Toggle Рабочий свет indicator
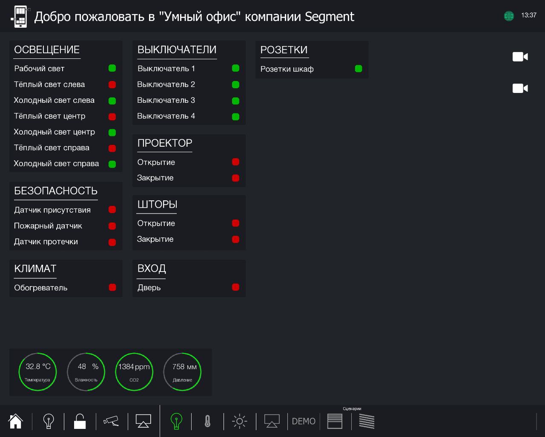 (x=112, y=68)
